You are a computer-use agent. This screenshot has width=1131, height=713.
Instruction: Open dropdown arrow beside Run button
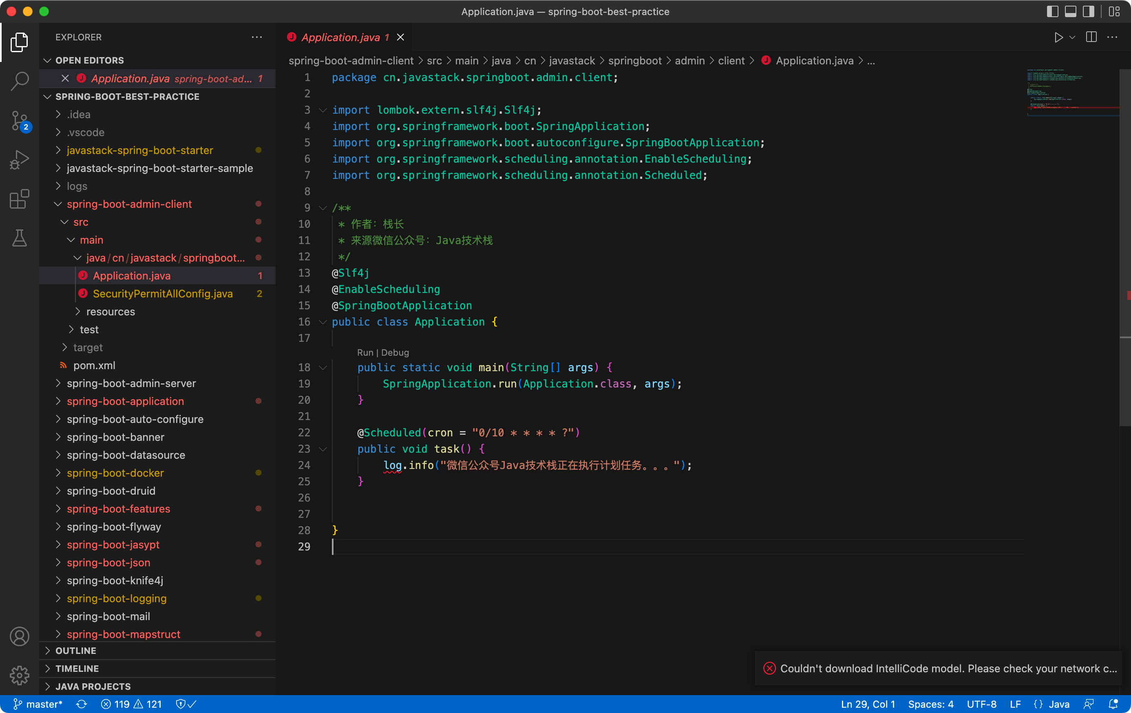click(x=1072, y=37)
